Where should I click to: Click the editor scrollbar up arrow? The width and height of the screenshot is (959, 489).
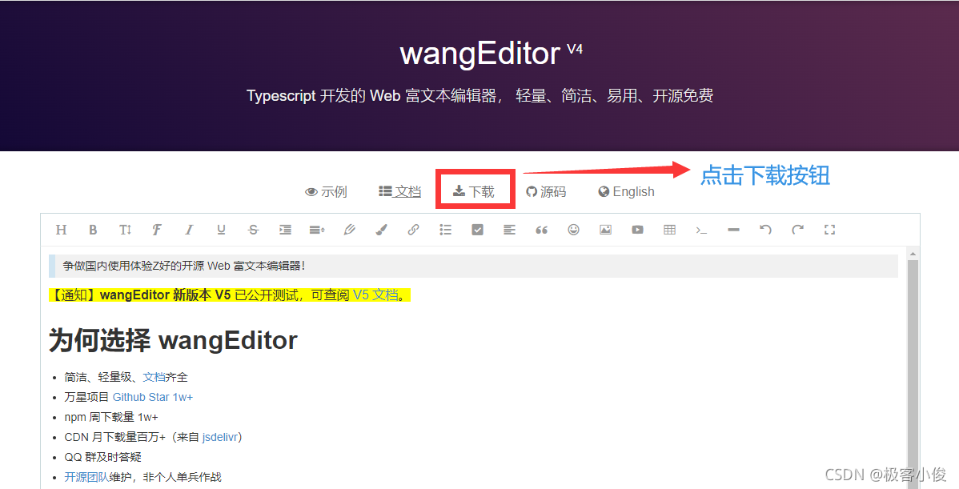click(x=913, y=254)
